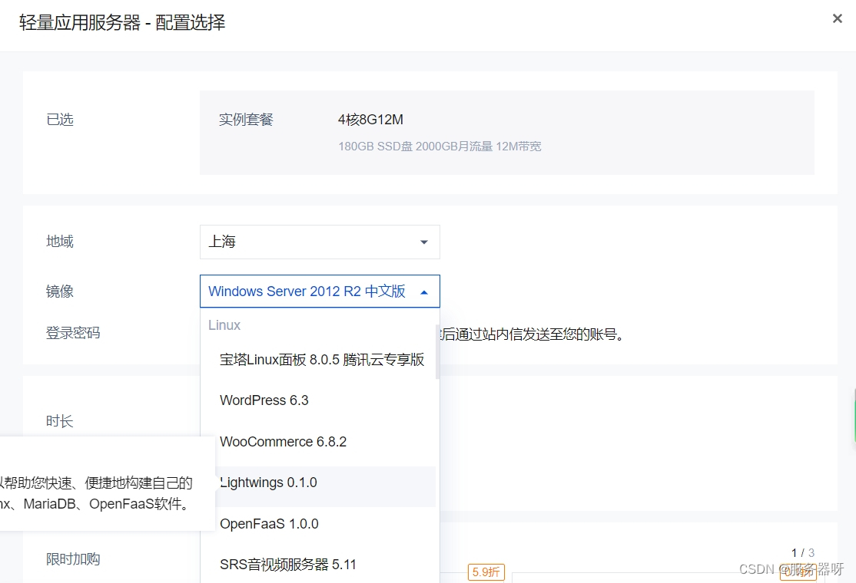Image resolution: width=856 pixels, height=583 pixels.
Task: Click 180GB SSD盘 2000GB月流量 12M带宽 description
Action: coord(440,147)
